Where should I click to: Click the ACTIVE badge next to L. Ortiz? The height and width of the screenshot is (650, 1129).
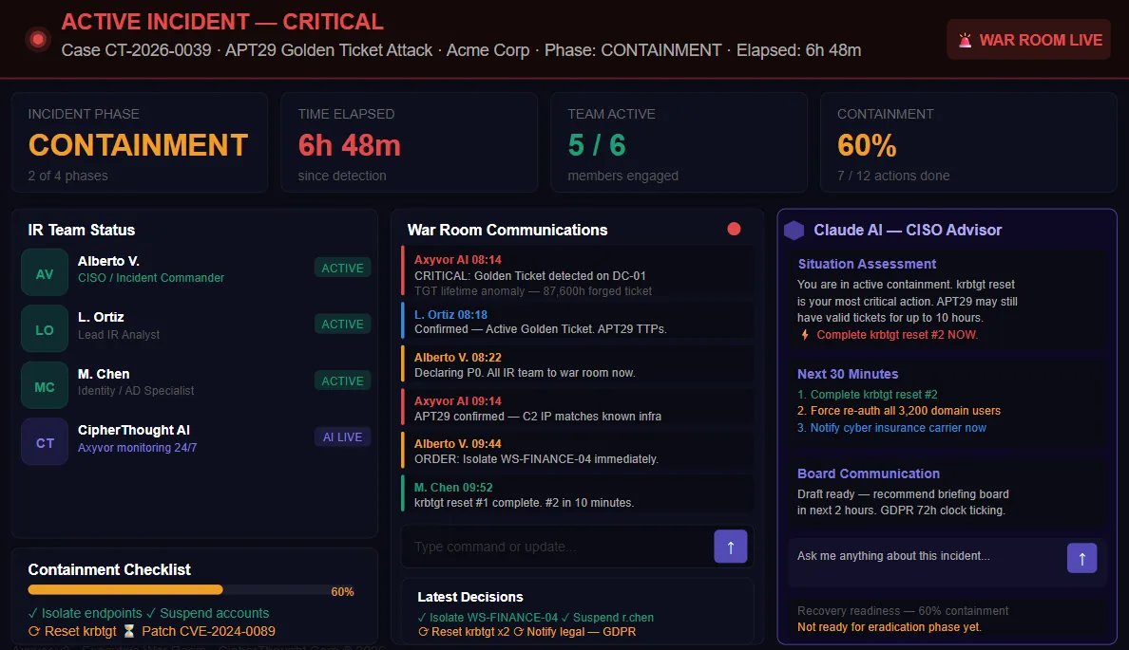tap(343, 324)
